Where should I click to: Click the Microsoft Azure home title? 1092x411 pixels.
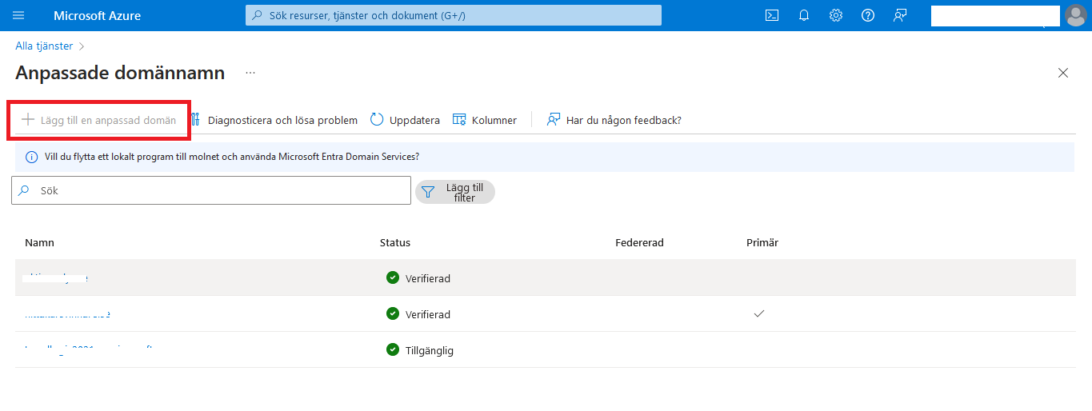point(97,15)
